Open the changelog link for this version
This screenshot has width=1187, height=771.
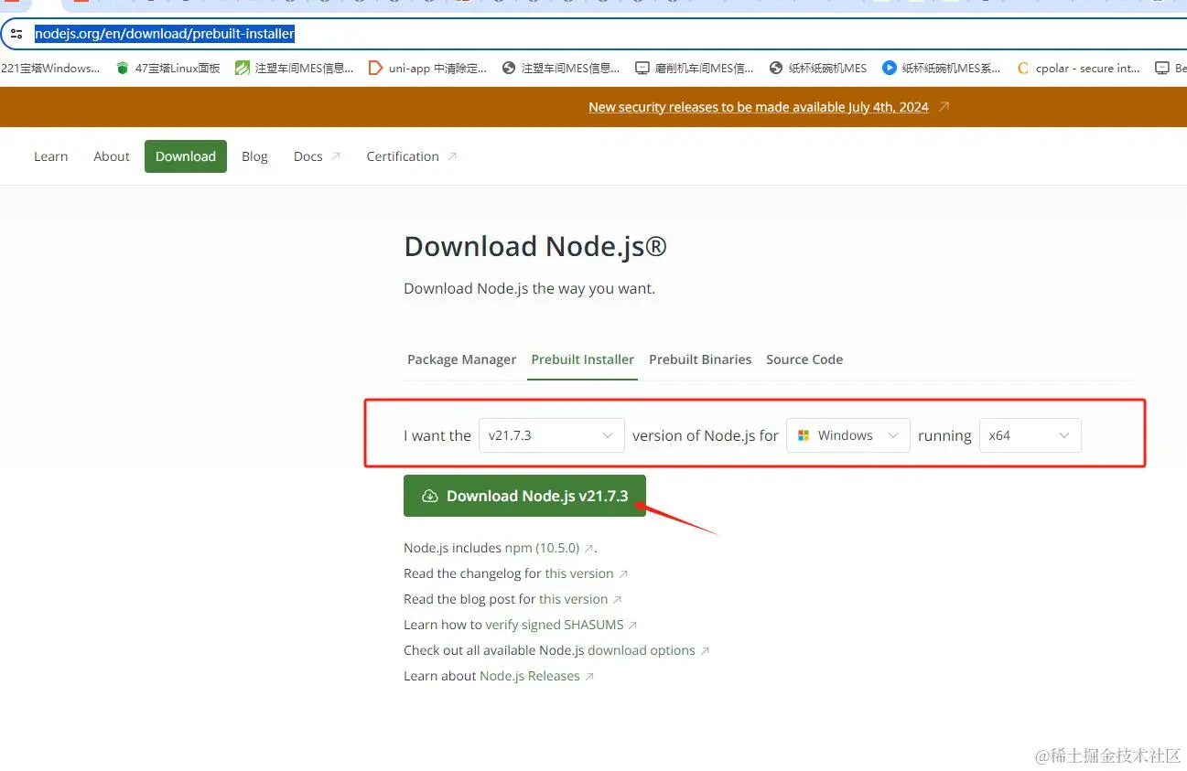click(586, 573)
